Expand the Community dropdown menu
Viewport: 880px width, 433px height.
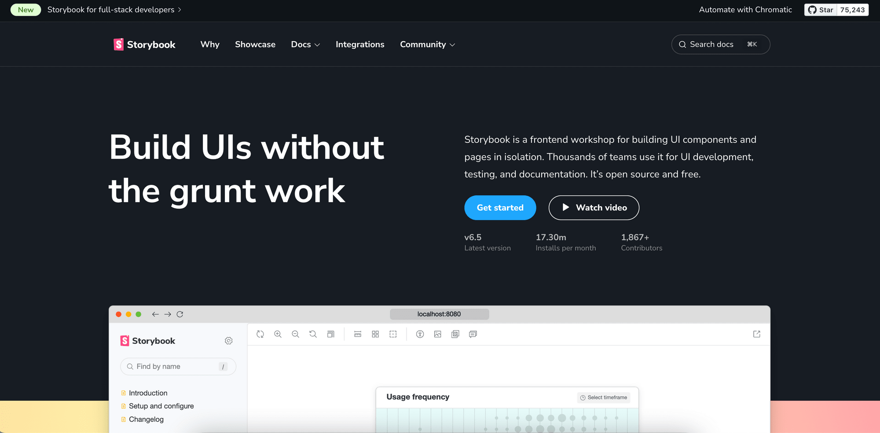coord(427,44)
